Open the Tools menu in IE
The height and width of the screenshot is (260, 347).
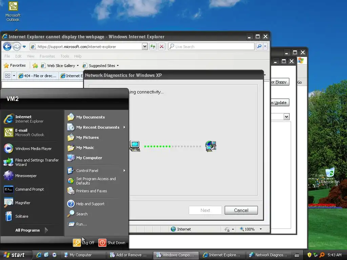pos(65,56)
